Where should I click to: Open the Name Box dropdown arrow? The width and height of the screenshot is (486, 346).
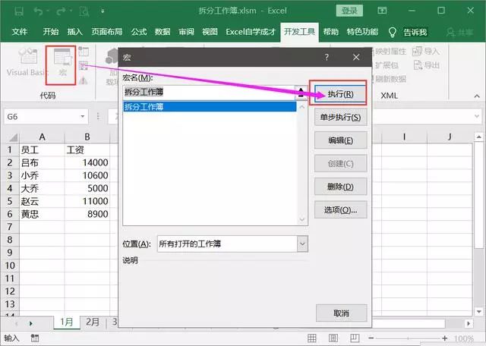coord(83,116)
